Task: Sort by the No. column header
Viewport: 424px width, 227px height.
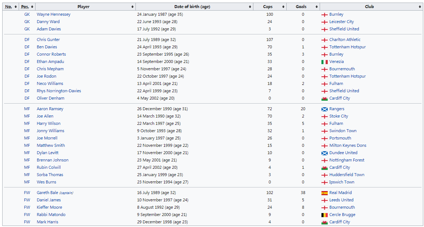Action: tap(11, 7)
